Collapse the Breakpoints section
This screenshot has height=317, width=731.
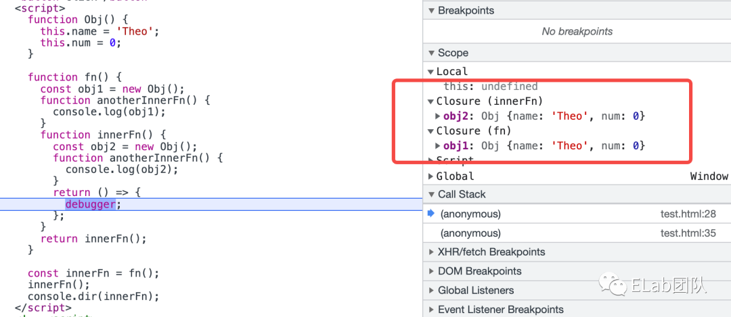pyautogui.click(x=430, y=11)
